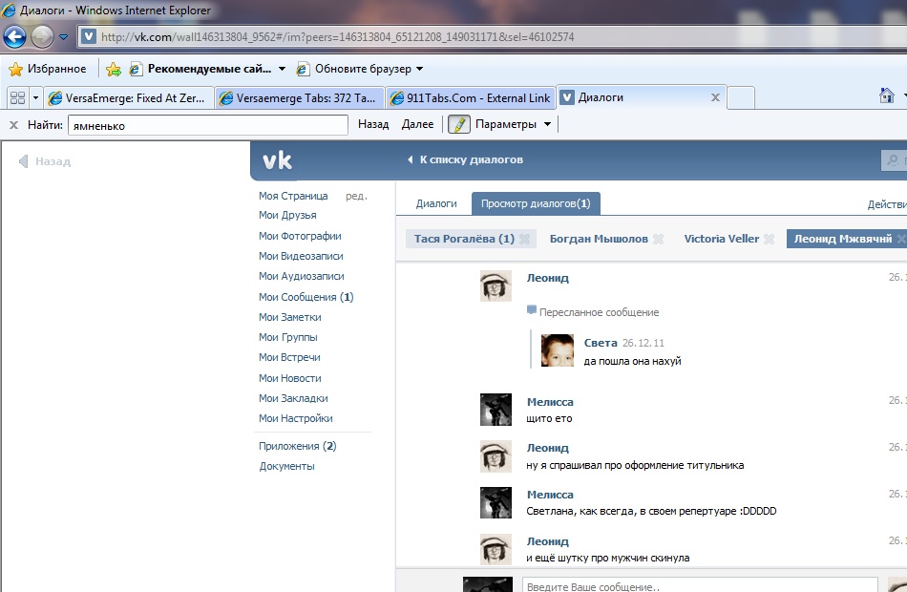Open Мои Закладки in sidebar
The height and width of the screenshot is (592, 907).
tap(293, 399)
